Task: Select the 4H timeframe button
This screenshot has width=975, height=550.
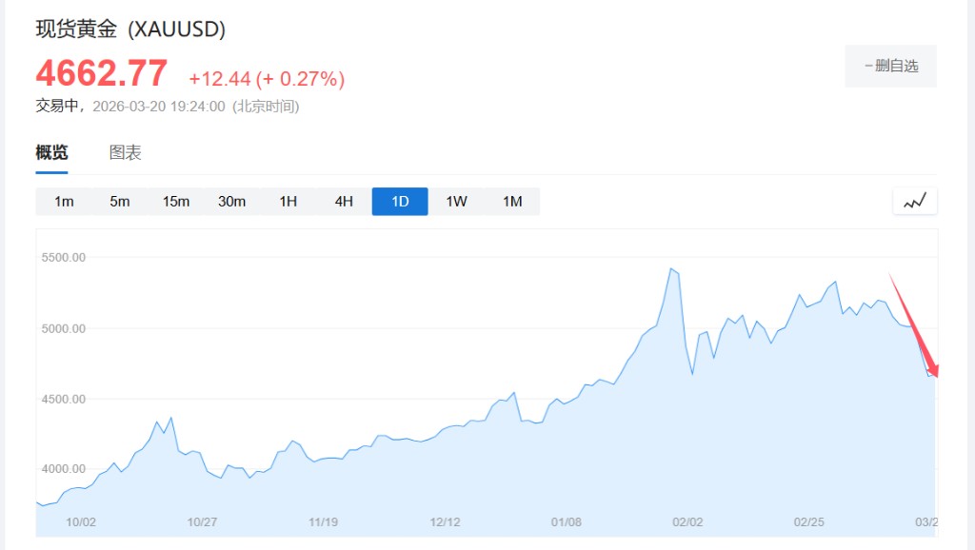Action: (x=344, y=202)
